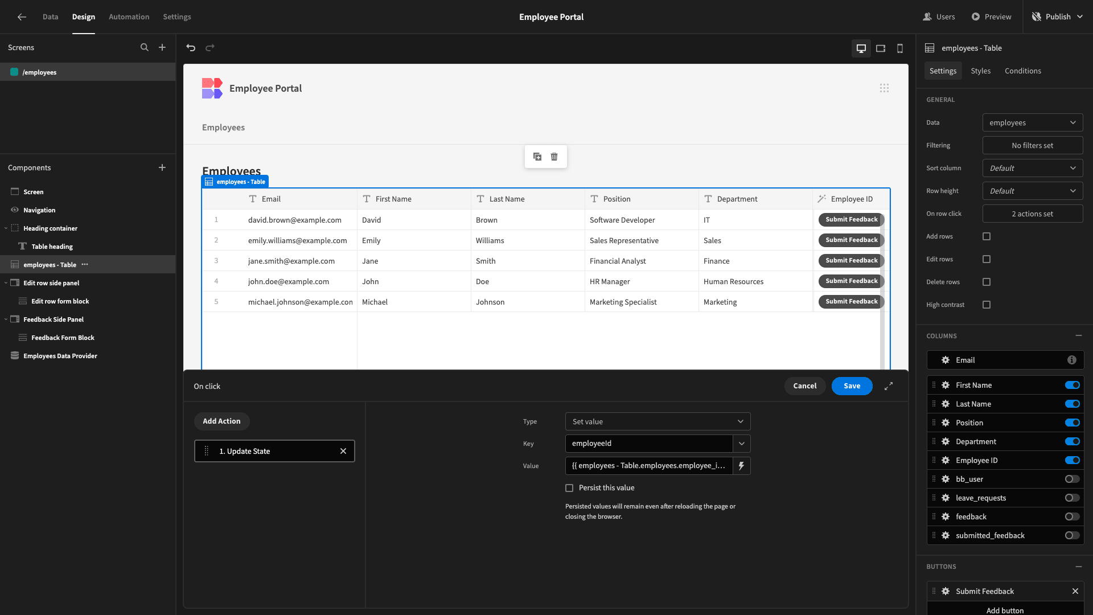Viewport: 1093px width, 615px height.
Task: Switch to tablet preview icon
Action: (881, 48)
